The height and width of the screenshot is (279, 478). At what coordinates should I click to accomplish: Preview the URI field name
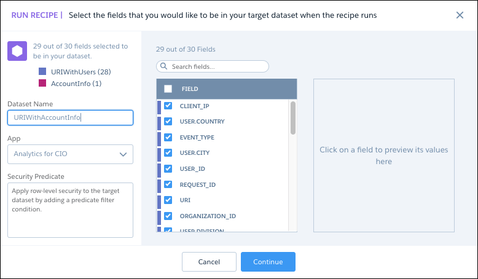(x=185, y=200)
